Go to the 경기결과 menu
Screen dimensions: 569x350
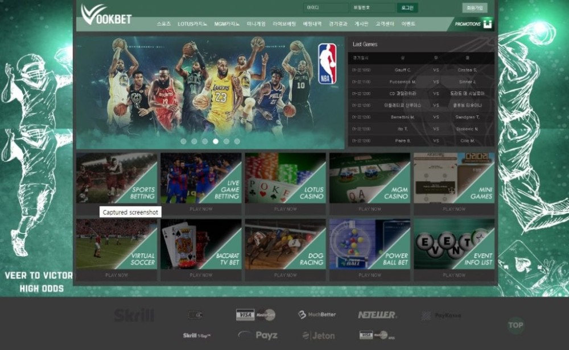pos(338,24)
